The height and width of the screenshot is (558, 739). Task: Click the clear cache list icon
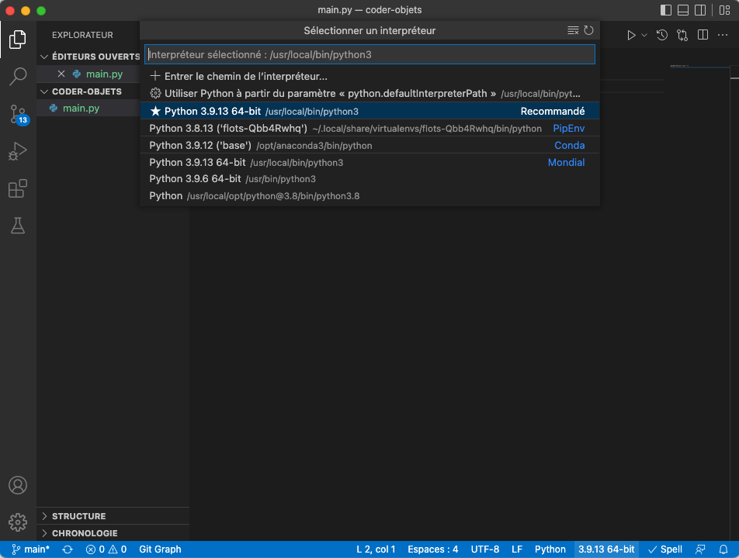573,31
